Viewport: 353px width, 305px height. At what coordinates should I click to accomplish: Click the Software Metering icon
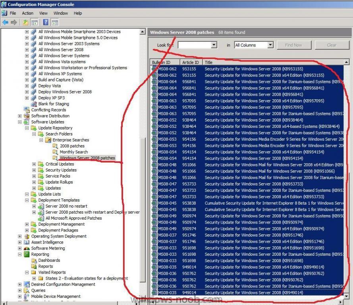pos(27,248)
